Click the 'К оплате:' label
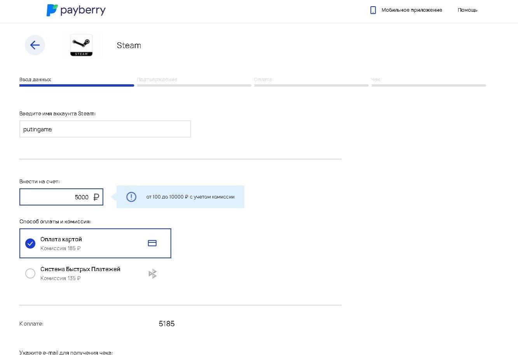518x355 pixels. (x=31, y=324)
